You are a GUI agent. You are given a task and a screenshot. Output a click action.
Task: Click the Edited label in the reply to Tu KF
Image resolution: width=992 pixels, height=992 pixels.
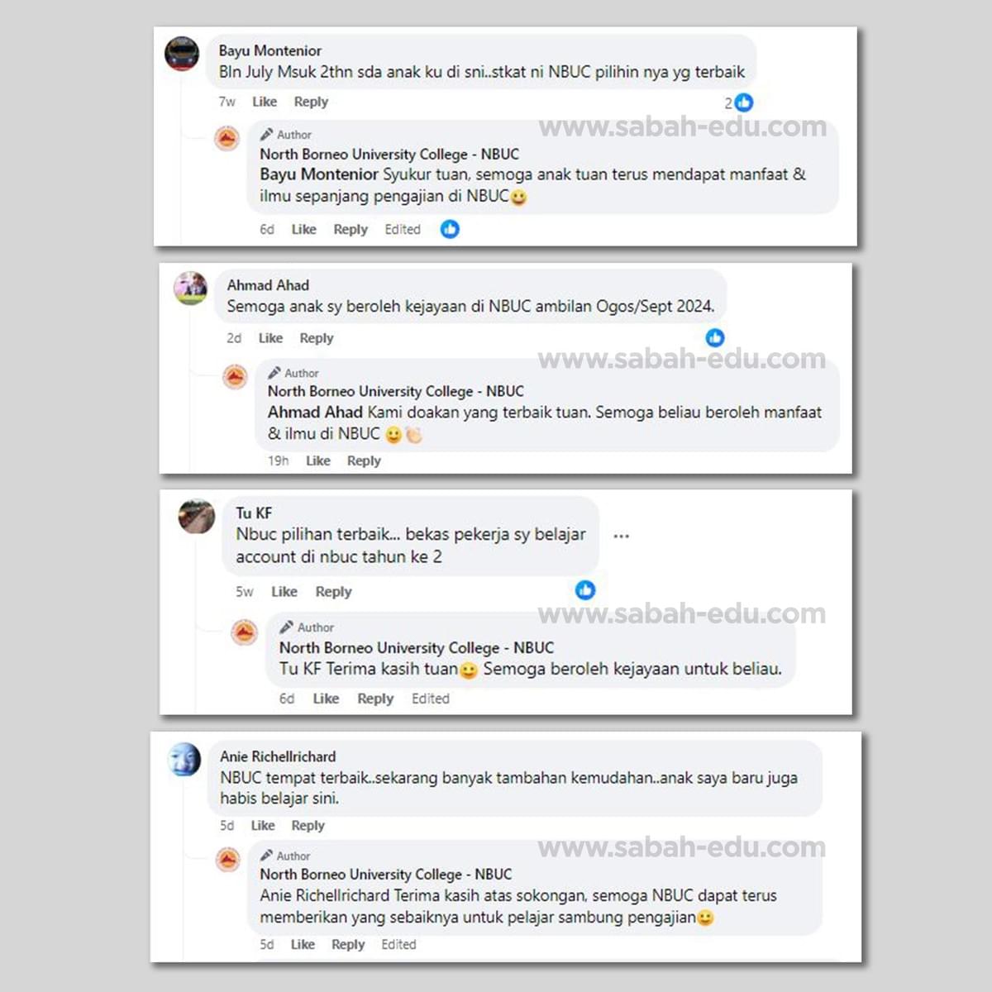431,699
